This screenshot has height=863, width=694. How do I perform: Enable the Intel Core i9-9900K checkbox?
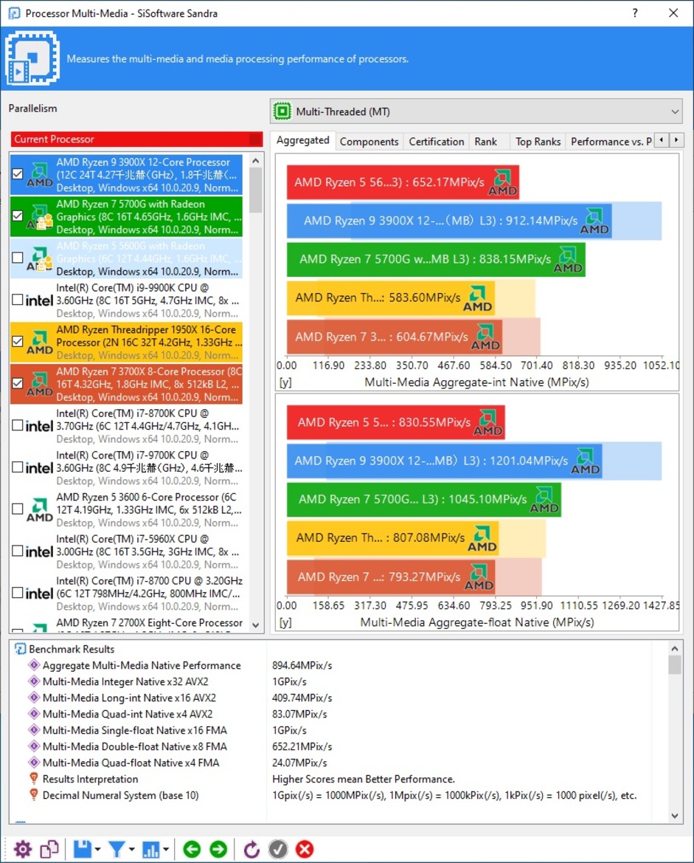(x=18, y=300)
